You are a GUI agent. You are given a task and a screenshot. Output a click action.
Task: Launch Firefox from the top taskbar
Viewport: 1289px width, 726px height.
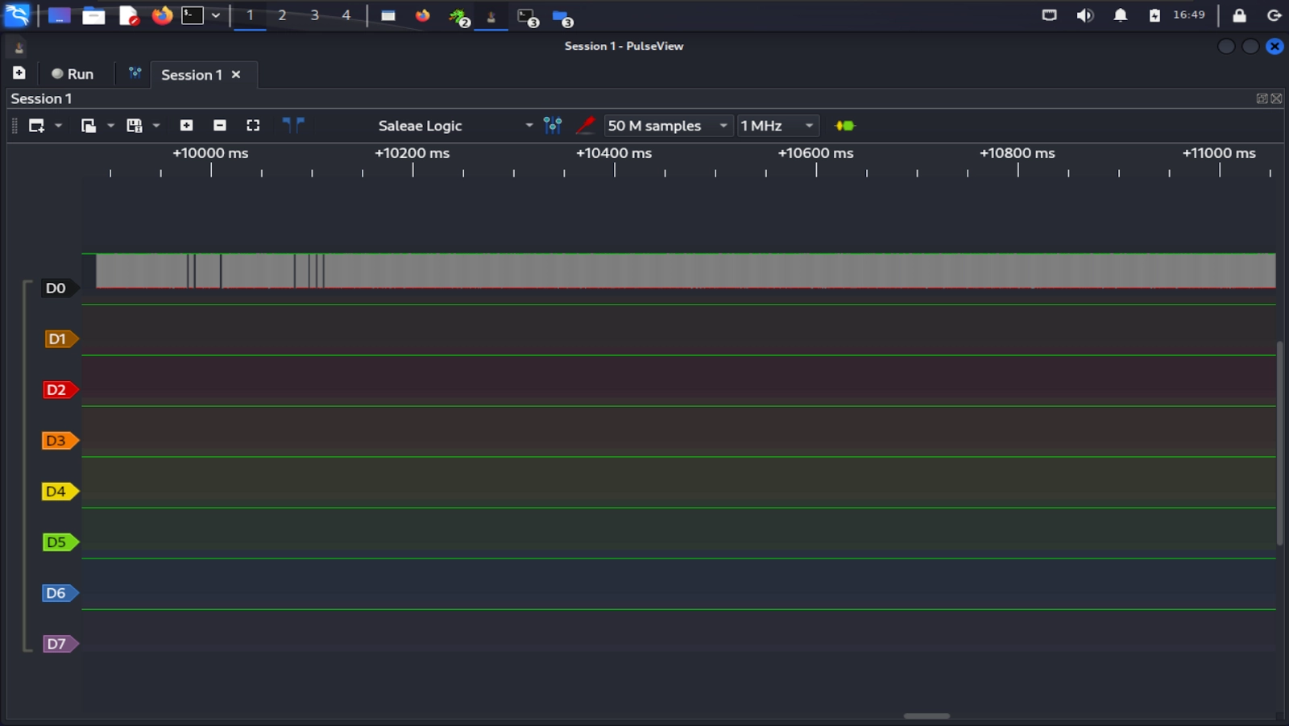tap(160, 15)
